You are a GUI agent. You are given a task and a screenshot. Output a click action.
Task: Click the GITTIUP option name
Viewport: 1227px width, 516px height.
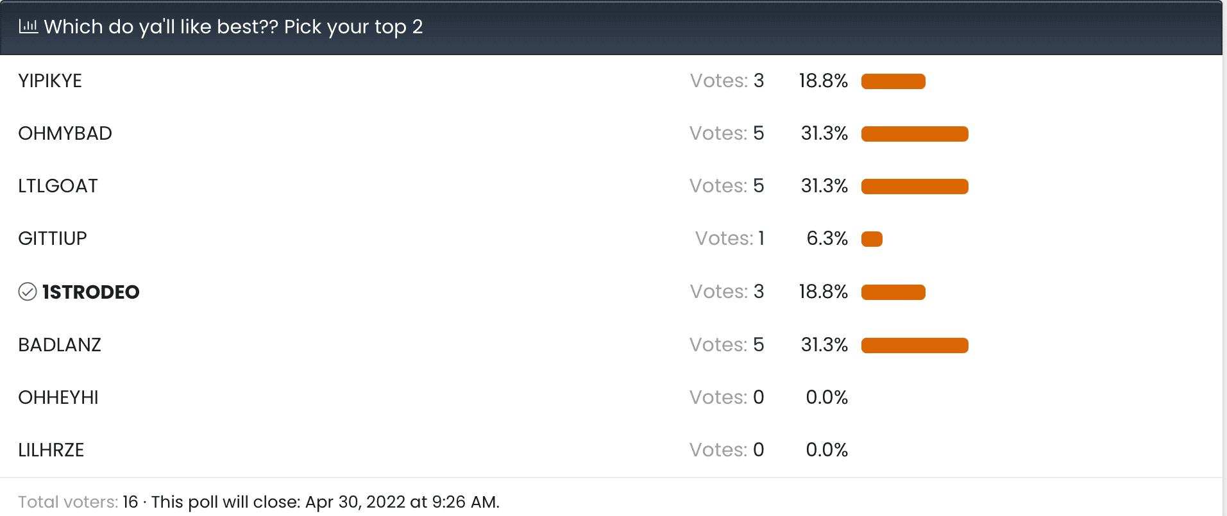[x=53, y=238]
